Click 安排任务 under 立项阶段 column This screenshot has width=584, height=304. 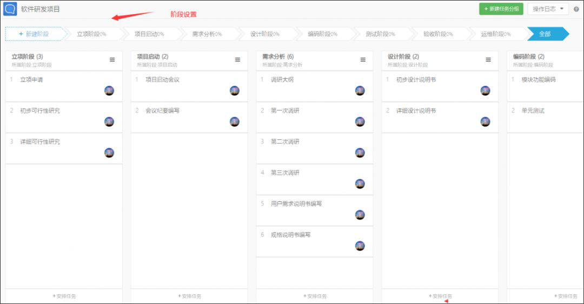pos(64,296)
